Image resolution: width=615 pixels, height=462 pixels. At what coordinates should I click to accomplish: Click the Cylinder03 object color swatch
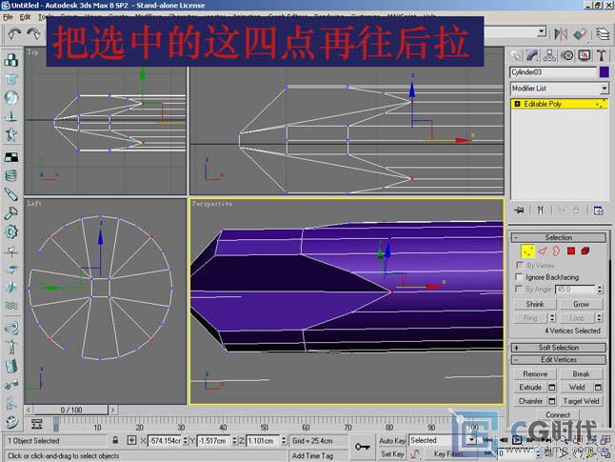[605, 71]
